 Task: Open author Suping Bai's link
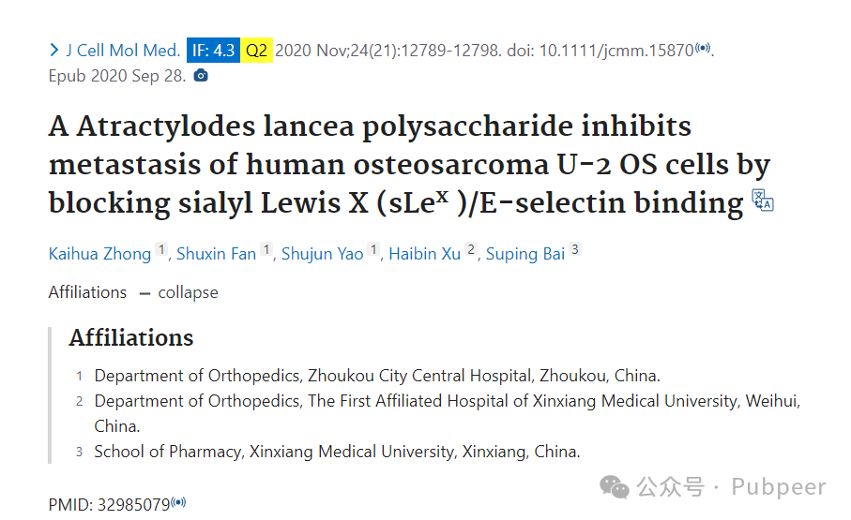(525, 254)
